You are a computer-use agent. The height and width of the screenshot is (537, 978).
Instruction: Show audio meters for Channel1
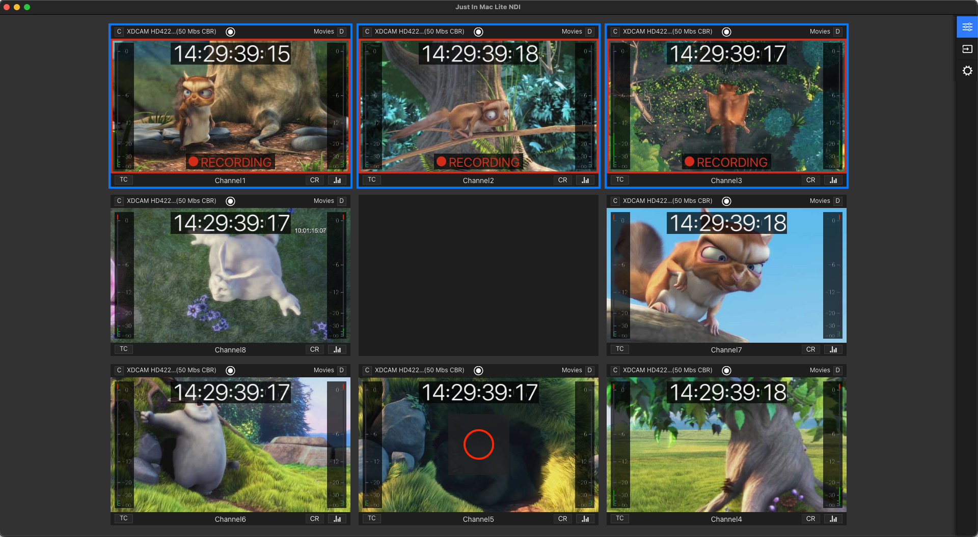pos(337,180)
